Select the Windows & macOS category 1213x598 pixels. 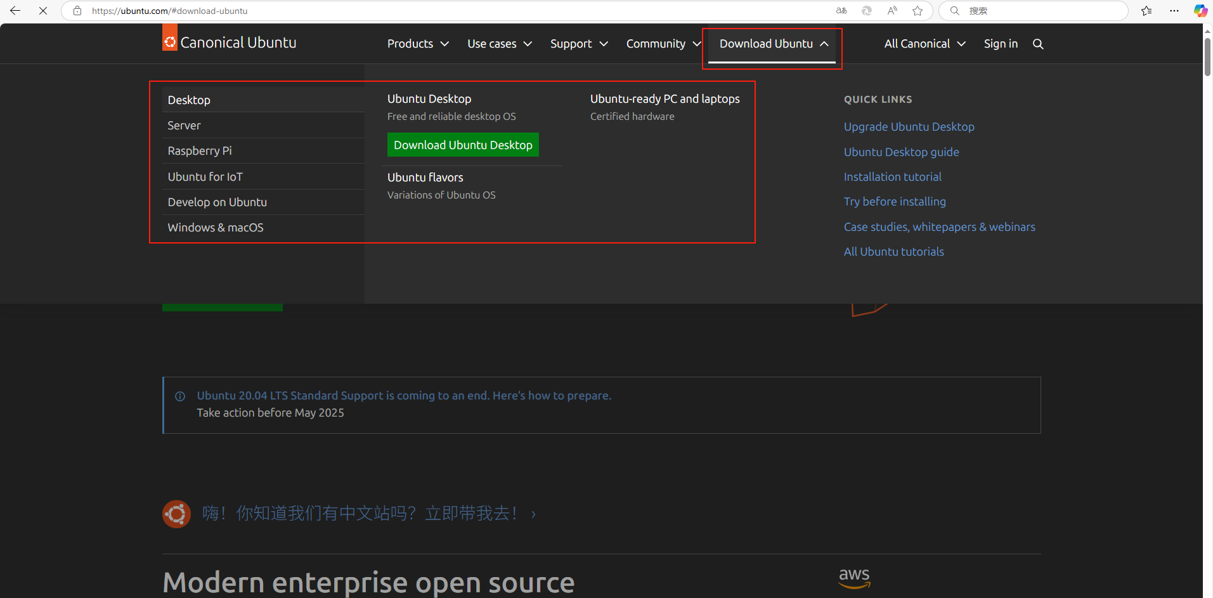(263, 228)
